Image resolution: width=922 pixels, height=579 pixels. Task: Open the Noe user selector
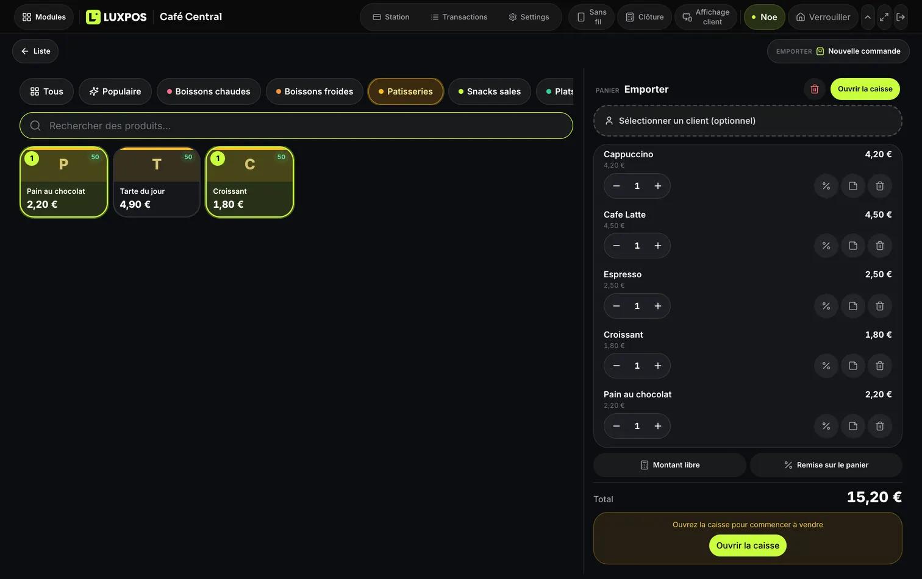[764, 17]
